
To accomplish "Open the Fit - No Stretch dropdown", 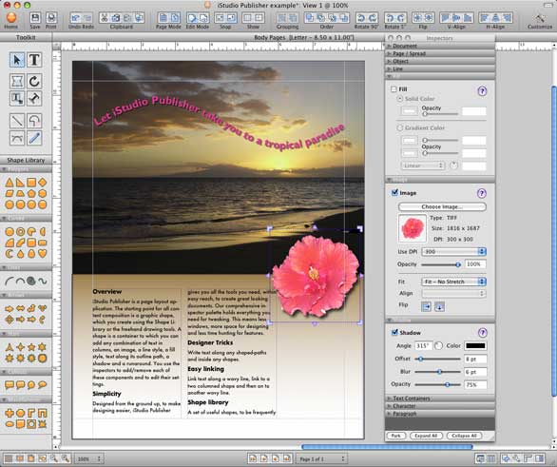I will click(x=453, y=282).
